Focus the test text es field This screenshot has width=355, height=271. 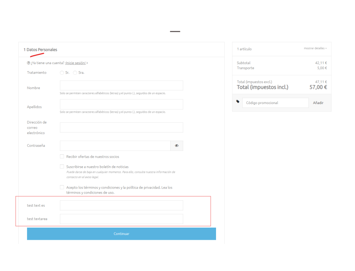tap(121, 205)
